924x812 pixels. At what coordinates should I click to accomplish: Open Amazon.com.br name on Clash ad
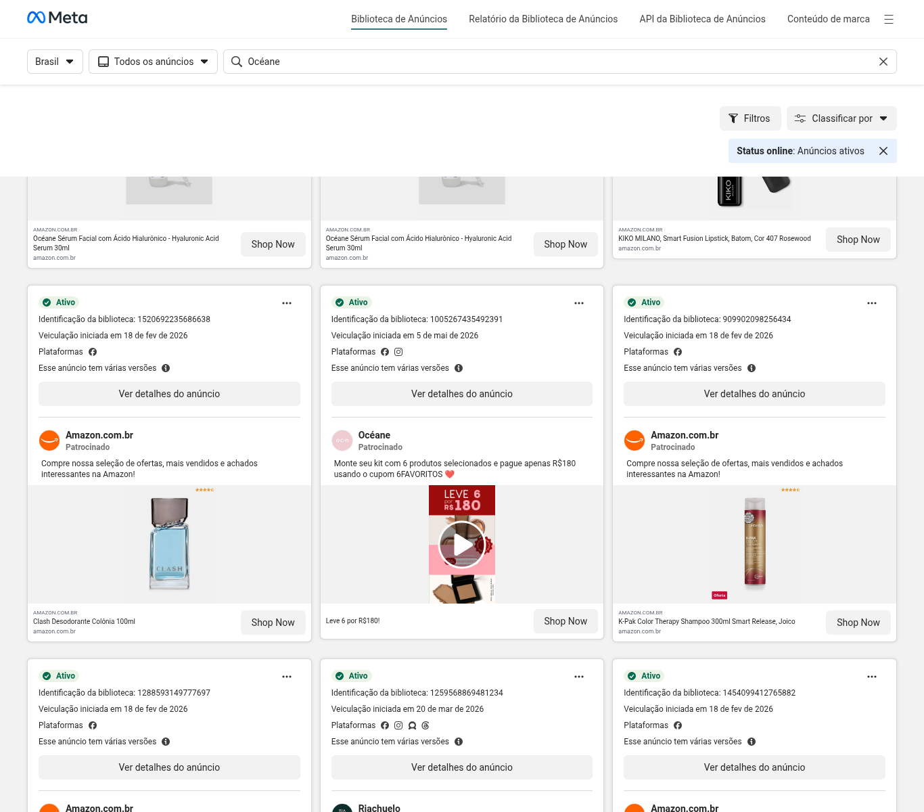coord(99,435)
